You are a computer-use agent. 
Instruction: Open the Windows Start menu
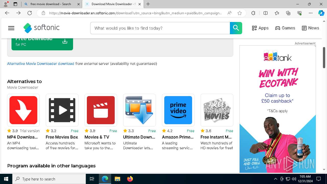6,179
